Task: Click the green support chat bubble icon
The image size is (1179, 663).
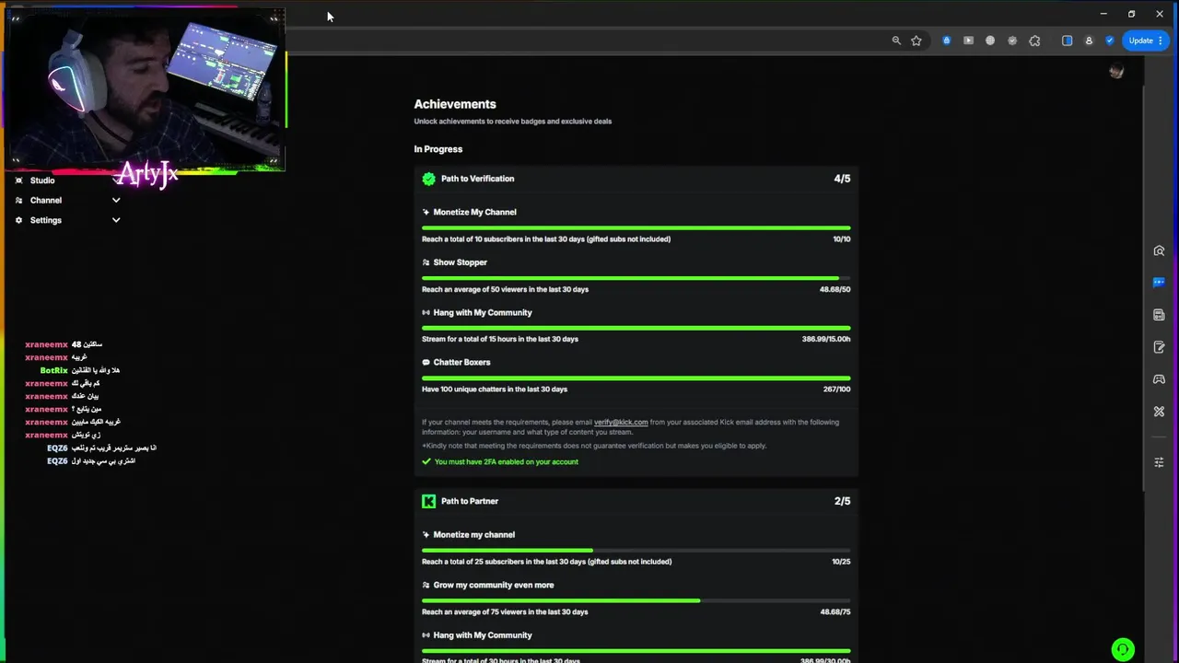Action: click(1123, 650)
